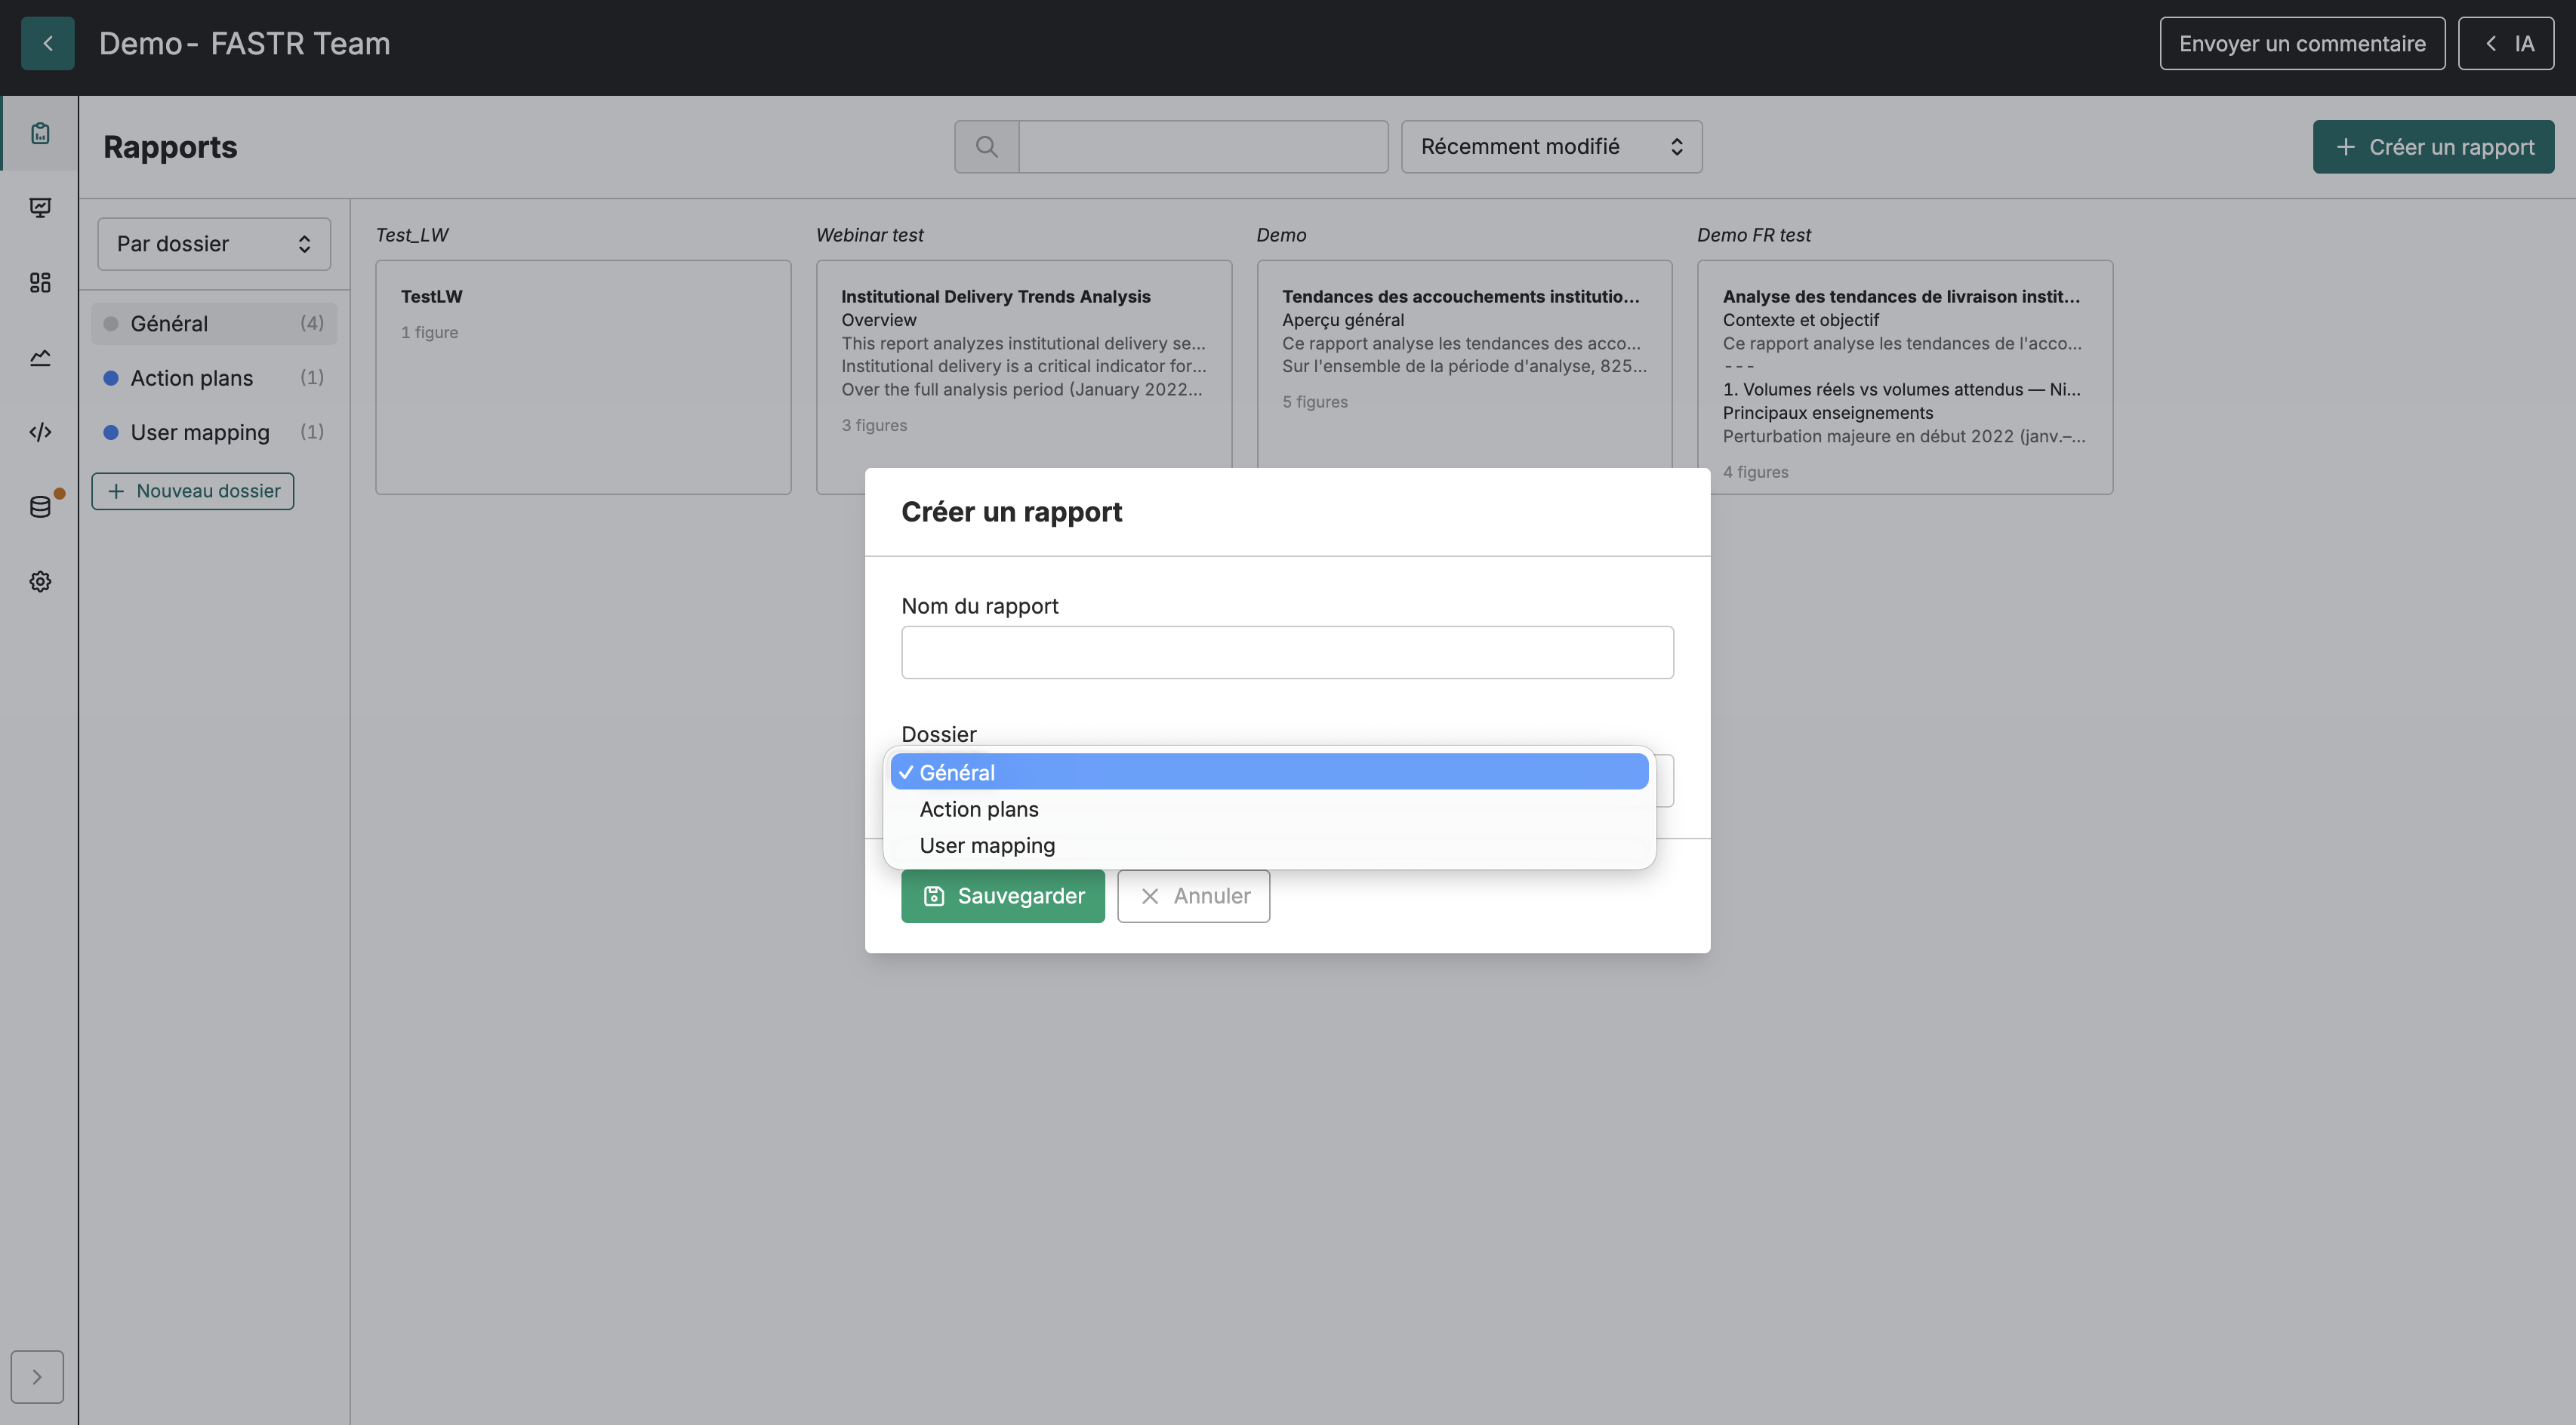Click the Webinar test folder label
Viewport: 2576px width, 1425px height.
click(869, 235)
